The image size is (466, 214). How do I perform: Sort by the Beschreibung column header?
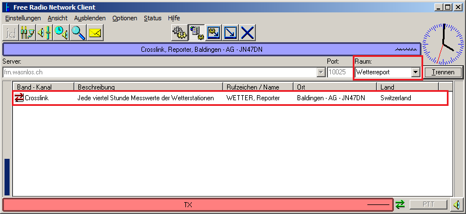click(148, 87)
